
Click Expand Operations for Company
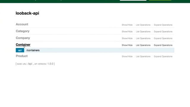click(163, 38)
